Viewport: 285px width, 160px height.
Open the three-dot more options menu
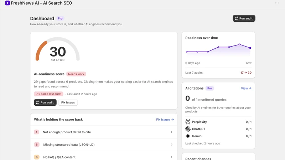(277, 3)
